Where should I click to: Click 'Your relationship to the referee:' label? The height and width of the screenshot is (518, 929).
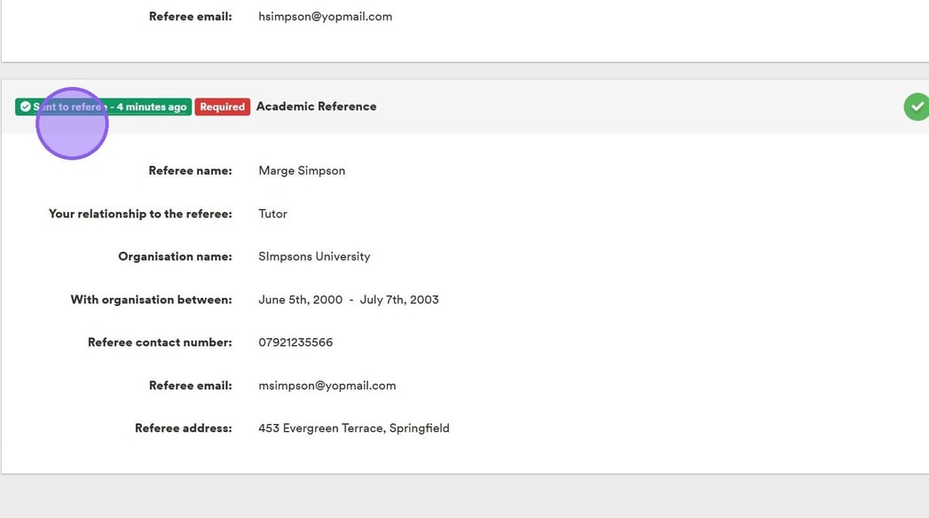coord(140,214)
